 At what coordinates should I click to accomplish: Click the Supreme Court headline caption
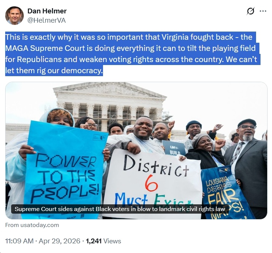tap(120, 209)
